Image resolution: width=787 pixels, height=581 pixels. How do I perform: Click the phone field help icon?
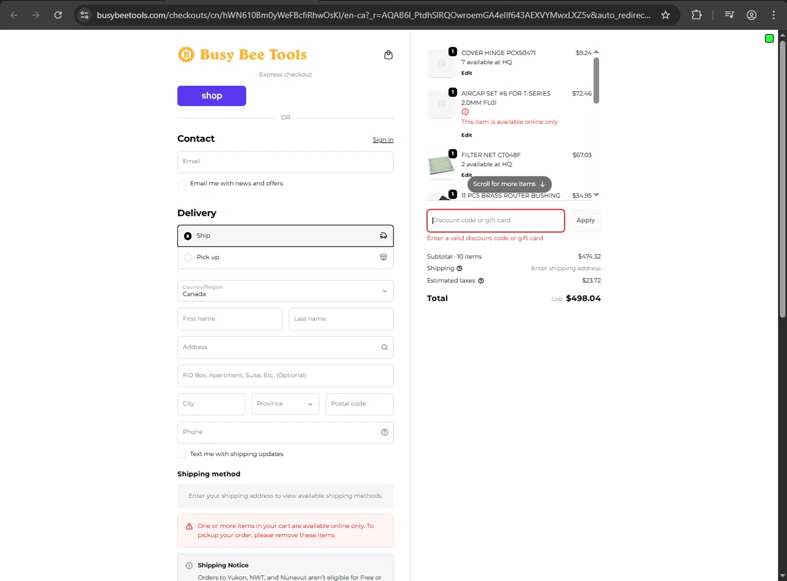[x=385, y=432]
